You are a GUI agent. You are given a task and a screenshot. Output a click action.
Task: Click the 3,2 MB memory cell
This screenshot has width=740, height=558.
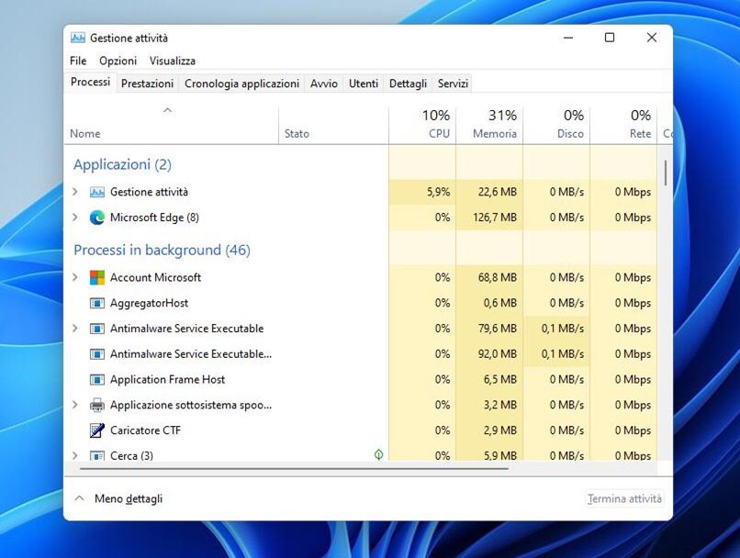pyautogui.click(x=489, y=405)
